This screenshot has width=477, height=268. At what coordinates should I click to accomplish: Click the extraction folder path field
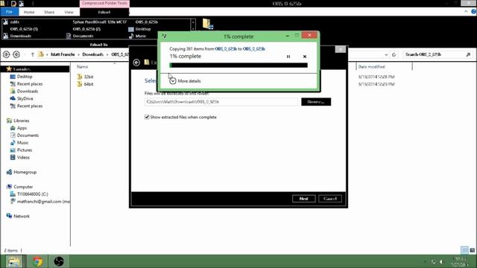221,102
